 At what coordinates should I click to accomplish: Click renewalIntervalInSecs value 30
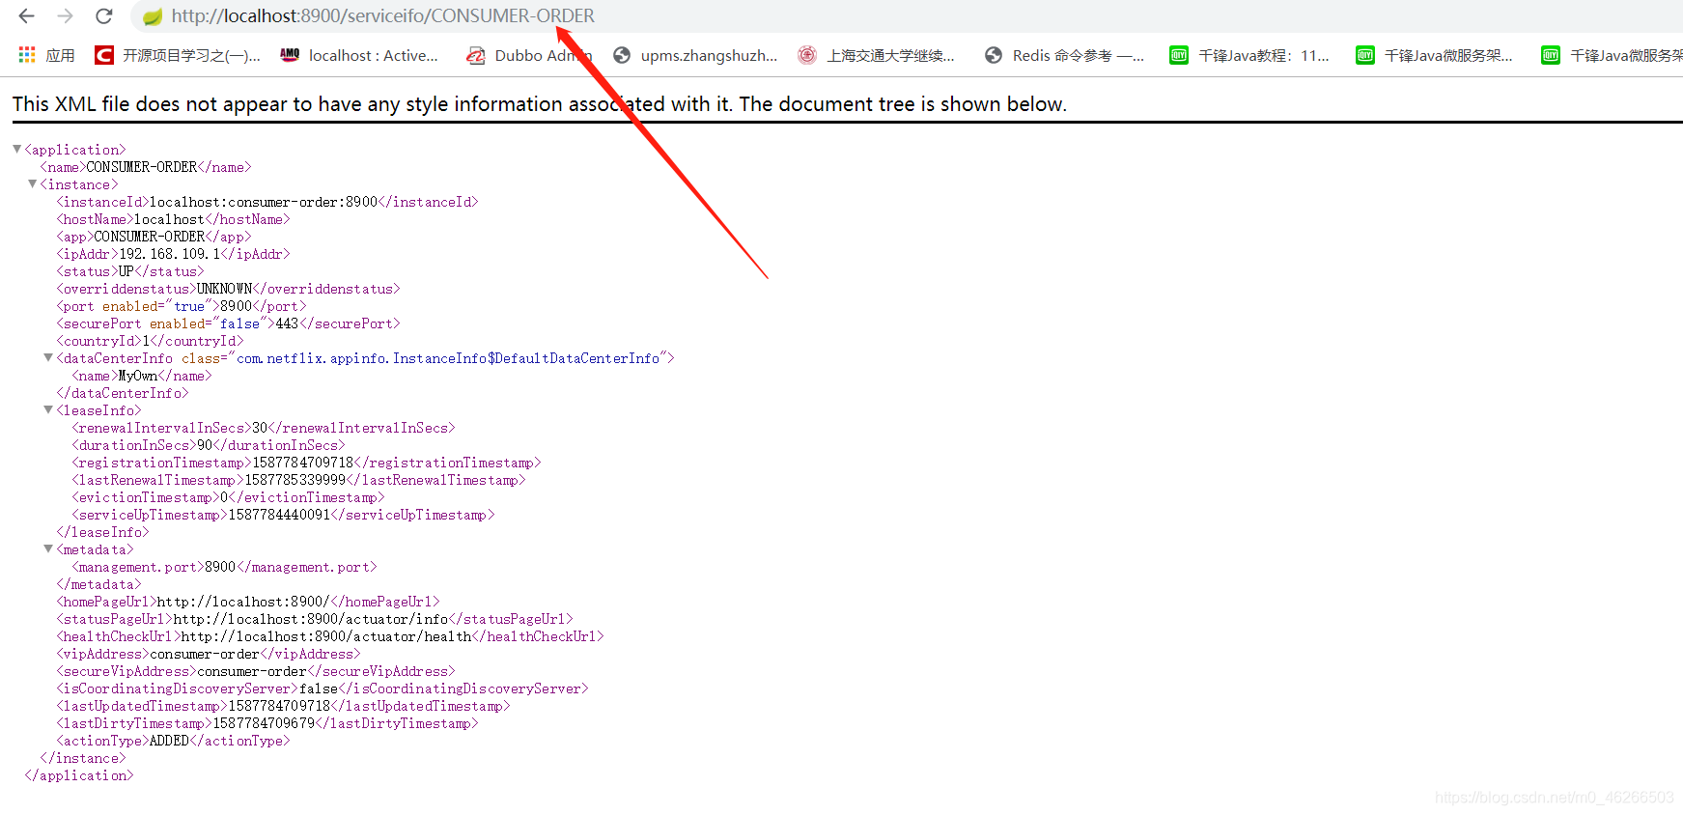point(260,428)
